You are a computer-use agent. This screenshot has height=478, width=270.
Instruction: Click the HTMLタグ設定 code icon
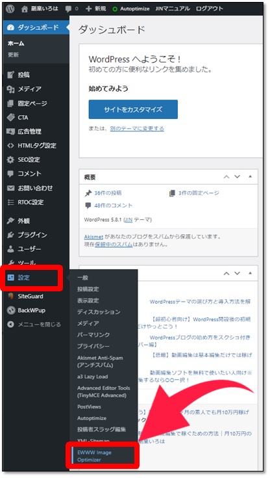(x=10, y=146)
